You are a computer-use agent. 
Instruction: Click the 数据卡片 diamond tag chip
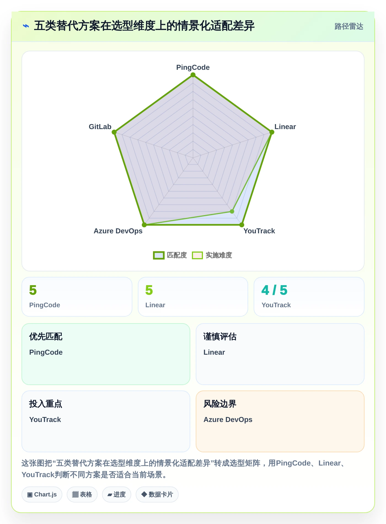pyautogui.click(x=157, y=494)
